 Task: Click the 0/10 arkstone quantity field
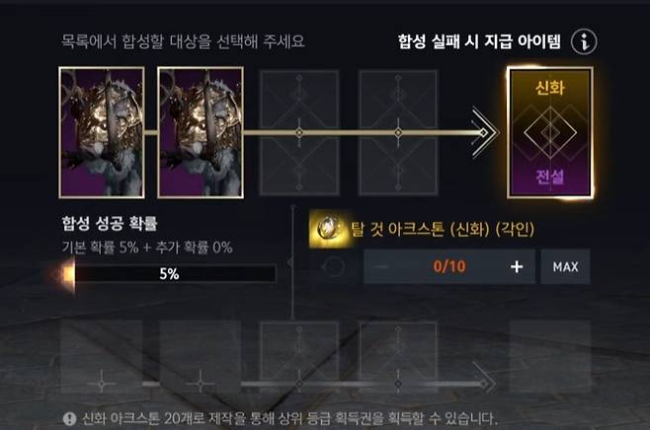click(x=449, y=267)
